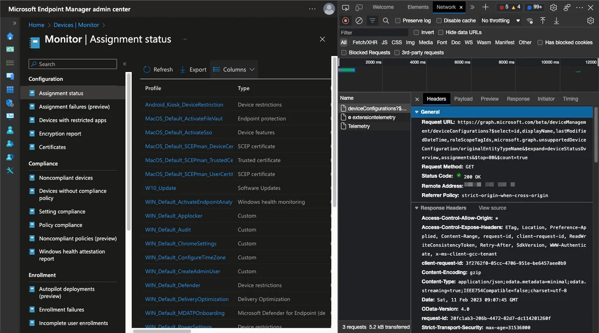Open Encryption report menu item

pos(60,134)
